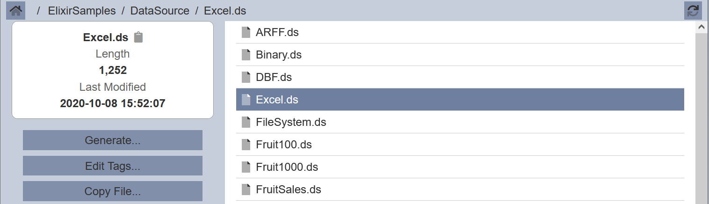The width and height of the screenshot is (709, 204).
Task: Click the ARFF.ds file icon
Action: coord(246,32)
